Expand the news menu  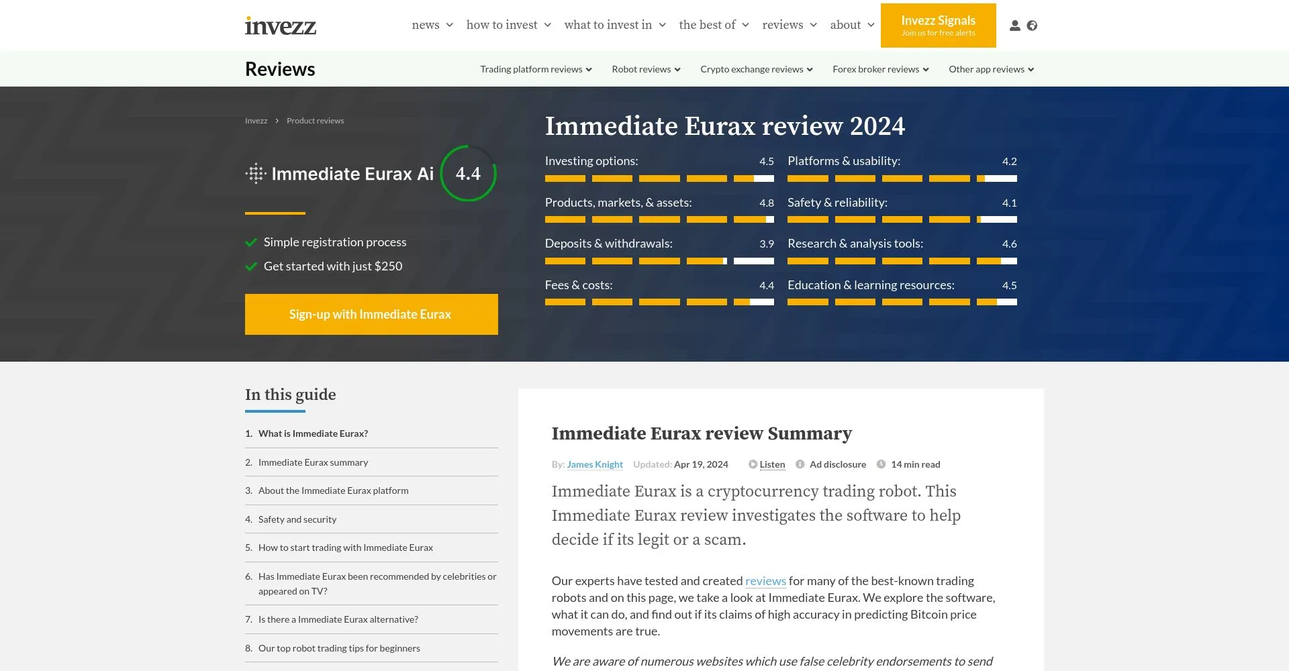pyautogui.click(x=432, y=25)
